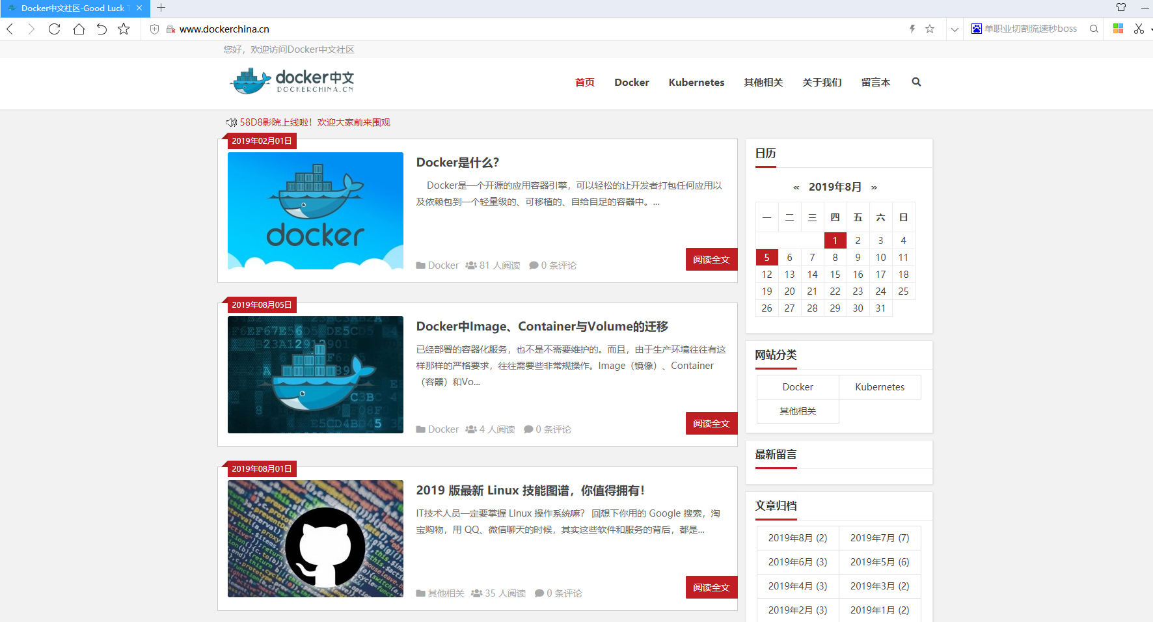Screen dimensions: 1153x622
Task: Open the docker中文 site logo
Action: click(x=292, y=81)
